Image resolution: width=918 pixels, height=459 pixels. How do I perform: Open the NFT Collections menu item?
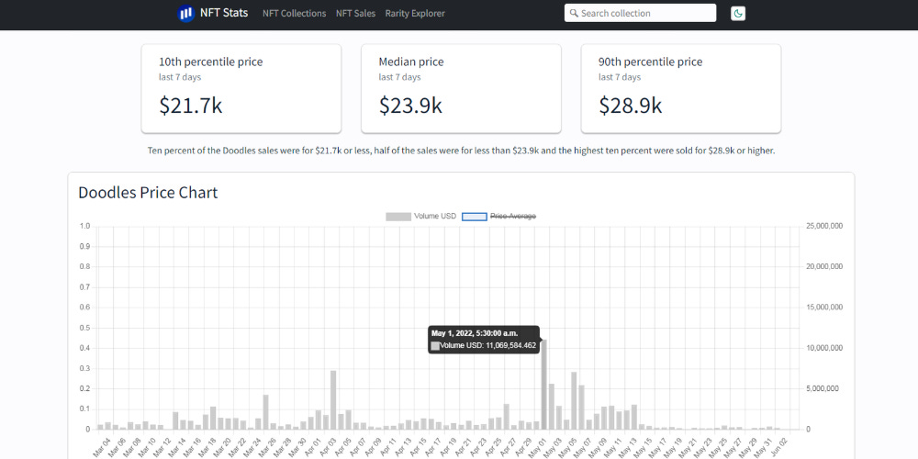tap(294, 13)
